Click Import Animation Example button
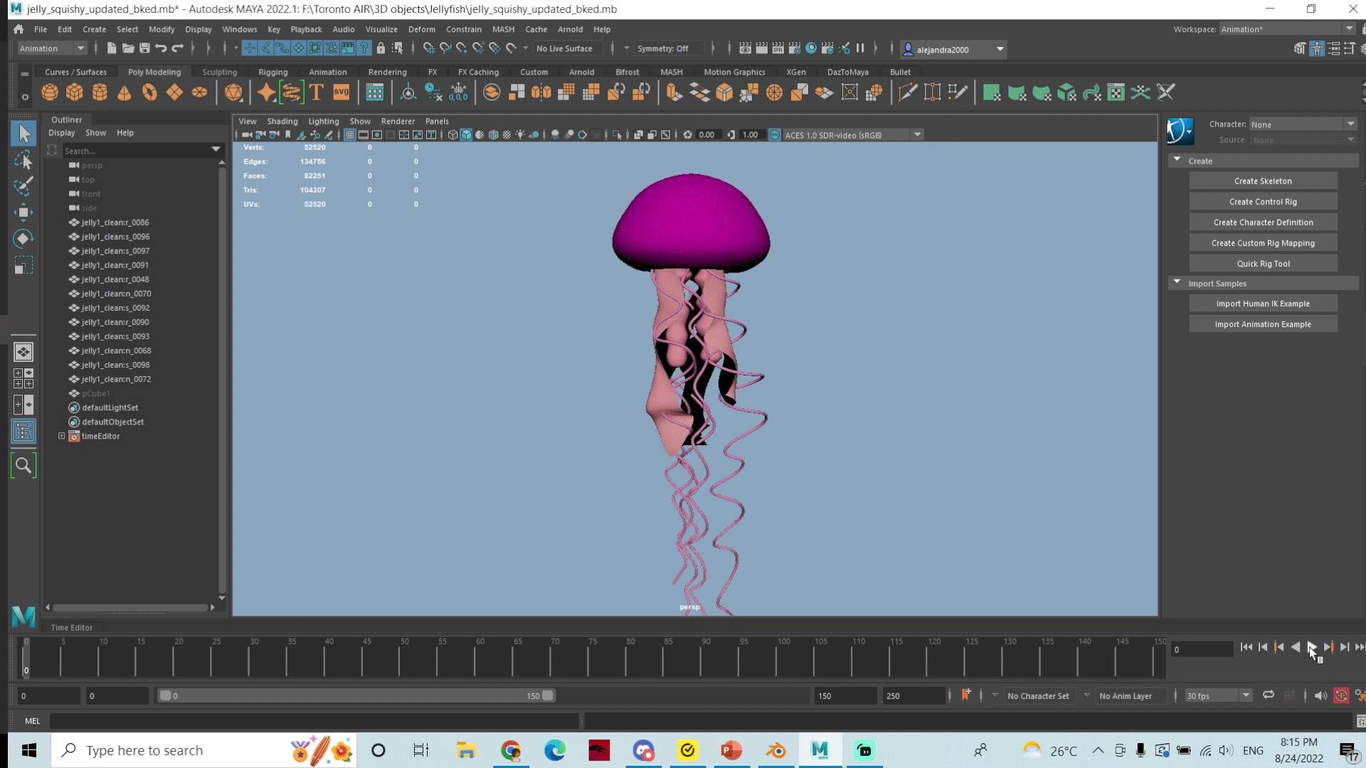The height and width of the screenshot is (768, 1366). pyautogui.click(x=1263, y=324)
